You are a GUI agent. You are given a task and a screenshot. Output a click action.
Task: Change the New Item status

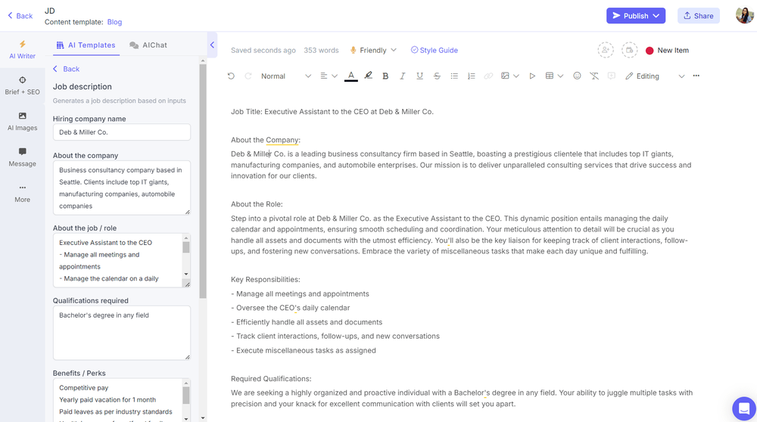(x=667, y=50)
